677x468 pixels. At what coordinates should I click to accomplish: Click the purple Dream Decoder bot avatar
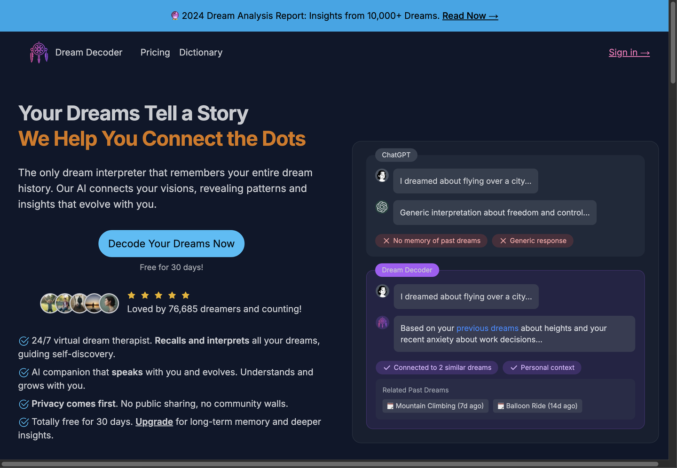[x=382, y=322]
